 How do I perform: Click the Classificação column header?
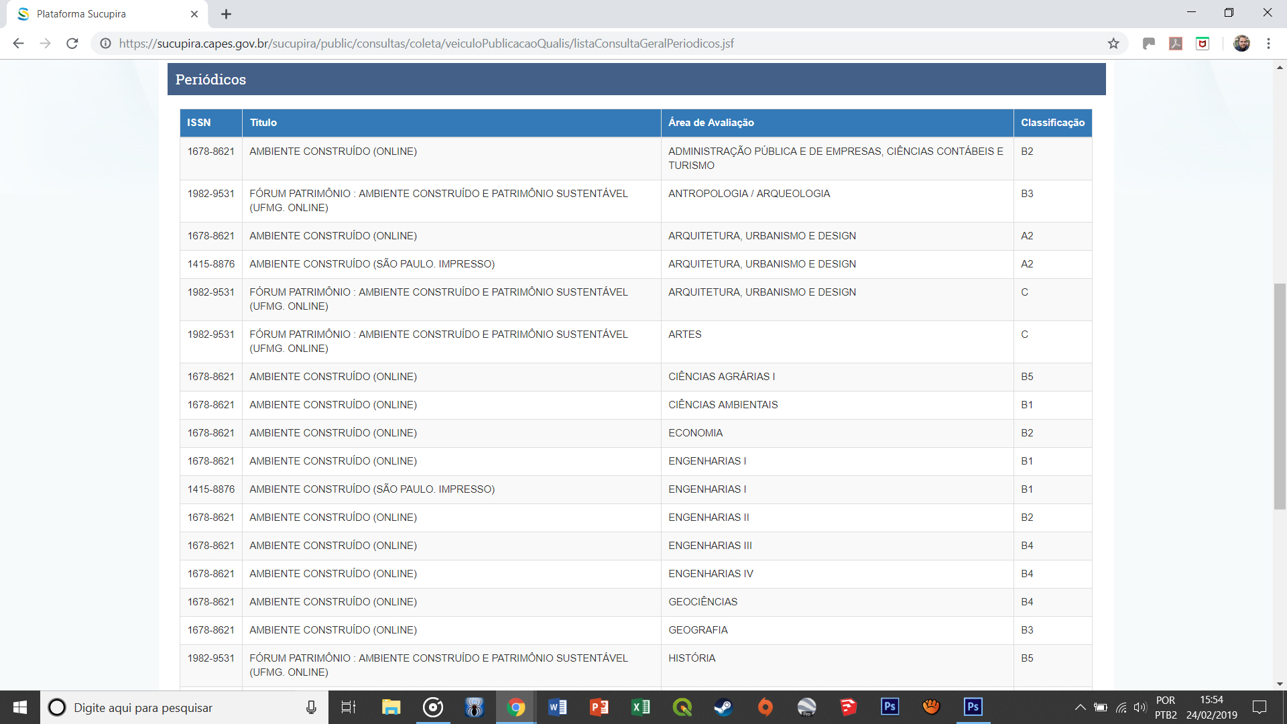click(x=1052, y=123)
